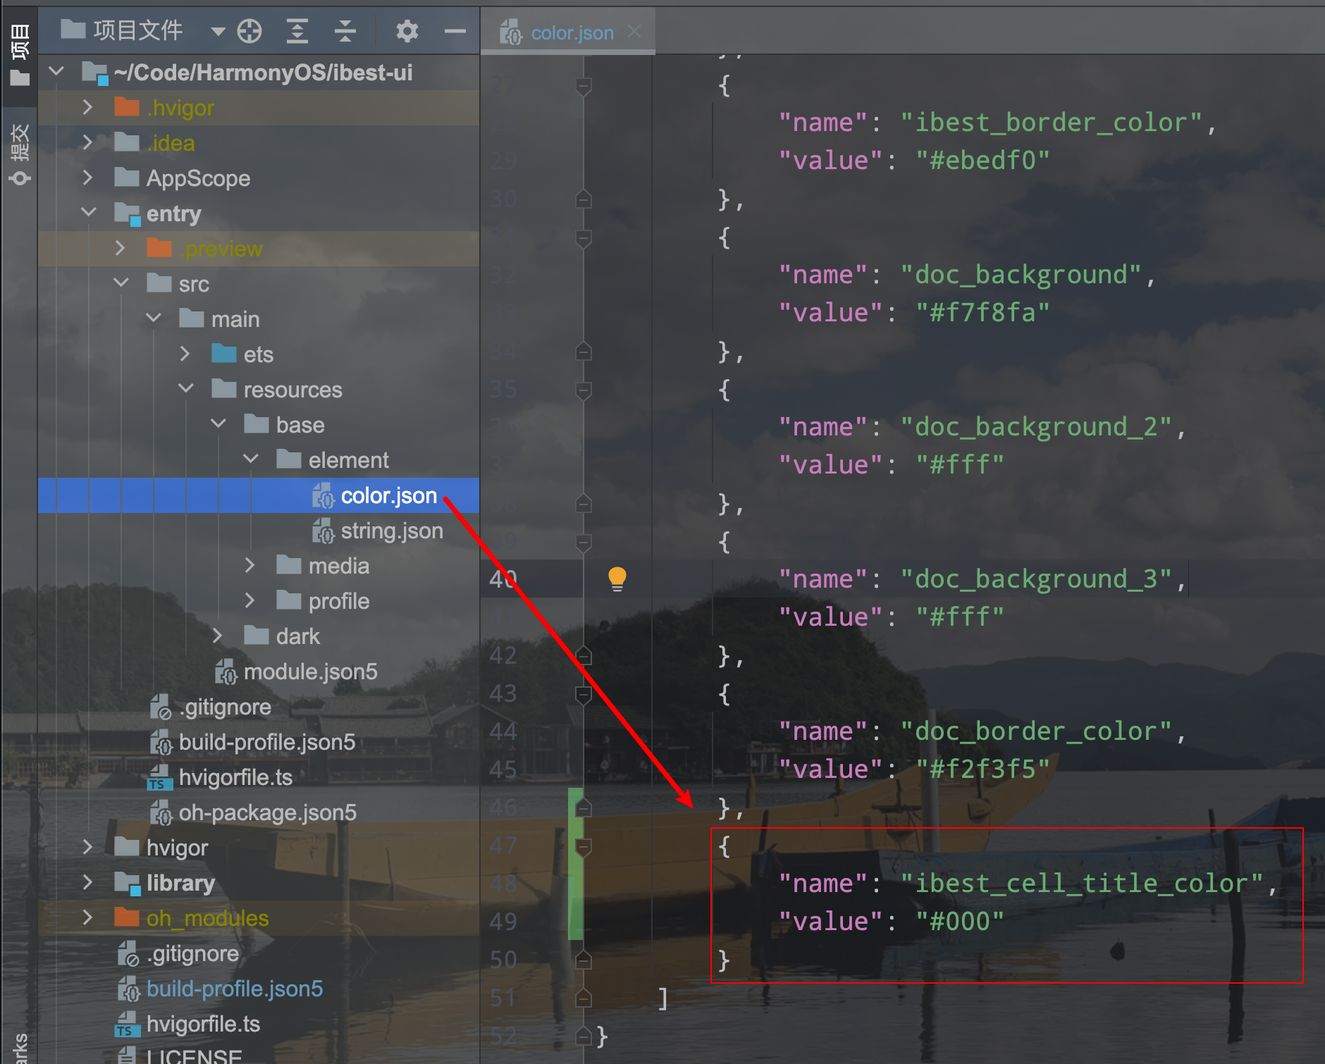Fold the JSON block at line 31

click(583, 239)
